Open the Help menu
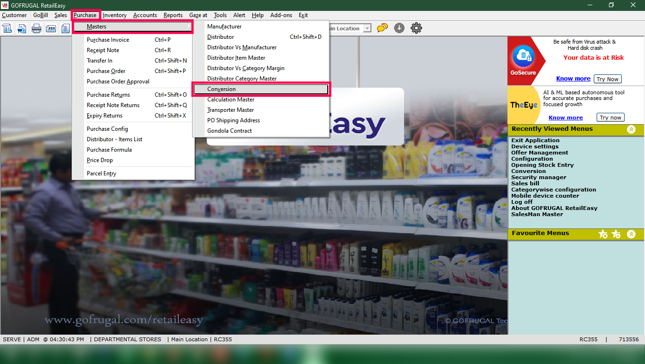The height and width of the screenshot is (364, 645). [258, 15]
